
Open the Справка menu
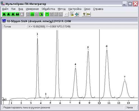pos(98,9)
